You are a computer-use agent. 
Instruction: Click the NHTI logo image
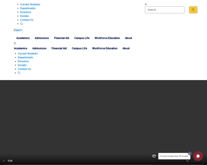coord(18,30)
